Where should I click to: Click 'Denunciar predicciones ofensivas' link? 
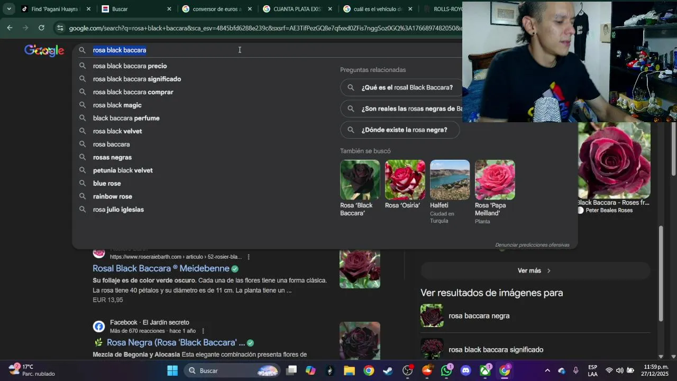532,245
